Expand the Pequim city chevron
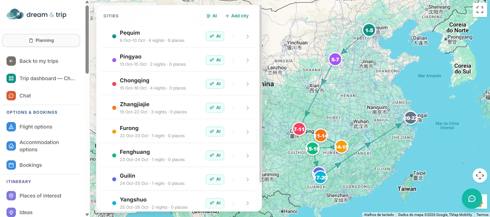 [248, 36]
